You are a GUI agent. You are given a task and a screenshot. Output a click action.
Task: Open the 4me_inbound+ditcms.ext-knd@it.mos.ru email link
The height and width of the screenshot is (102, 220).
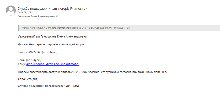(x=53, y=64)
